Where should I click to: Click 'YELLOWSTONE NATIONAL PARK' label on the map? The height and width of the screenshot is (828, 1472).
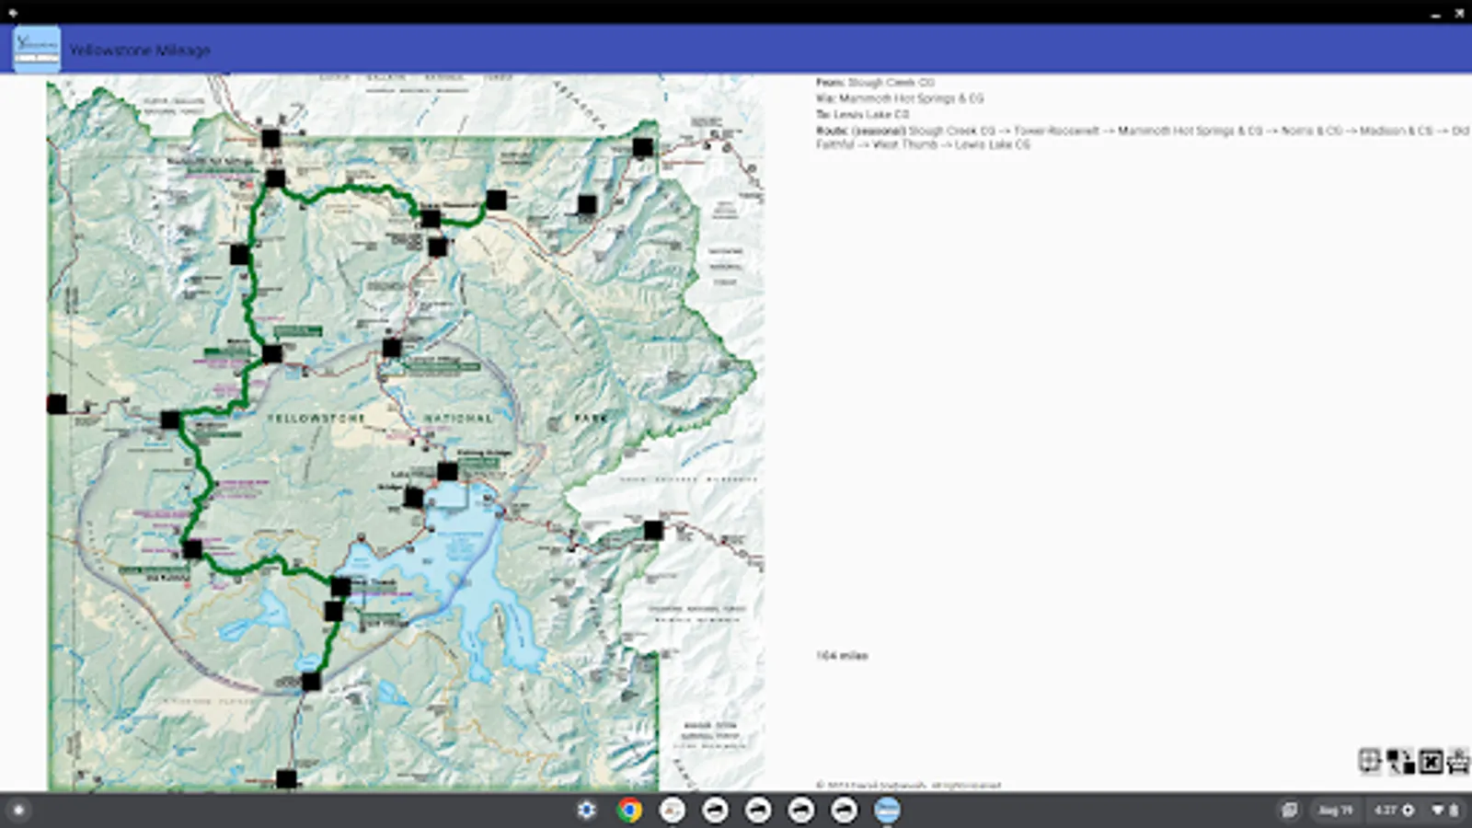[438, 418]
